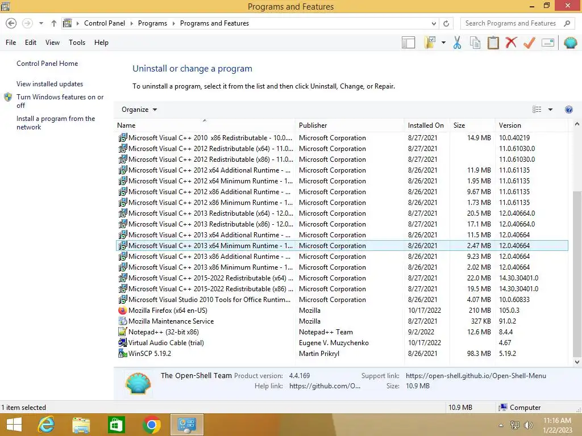Click the scrollbar down arrow
Viewport: 582px width, 436px height.
coord(577,362)
